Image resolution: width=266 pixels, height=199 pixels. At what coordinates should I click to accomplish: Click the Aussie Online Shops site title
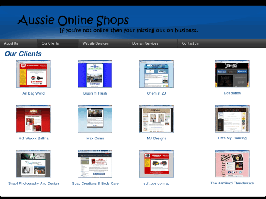(x=73, y=20)
